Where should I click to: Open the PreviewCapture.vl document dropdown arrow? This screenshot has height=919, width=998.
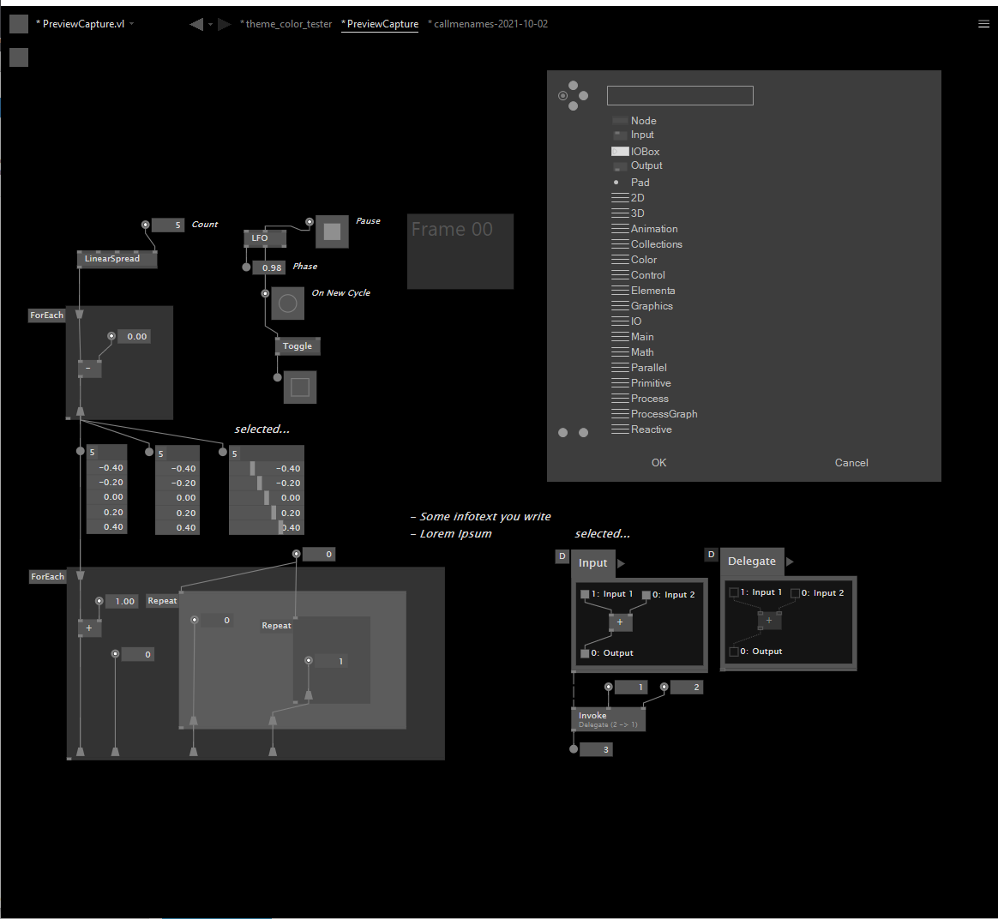[132, 24]
